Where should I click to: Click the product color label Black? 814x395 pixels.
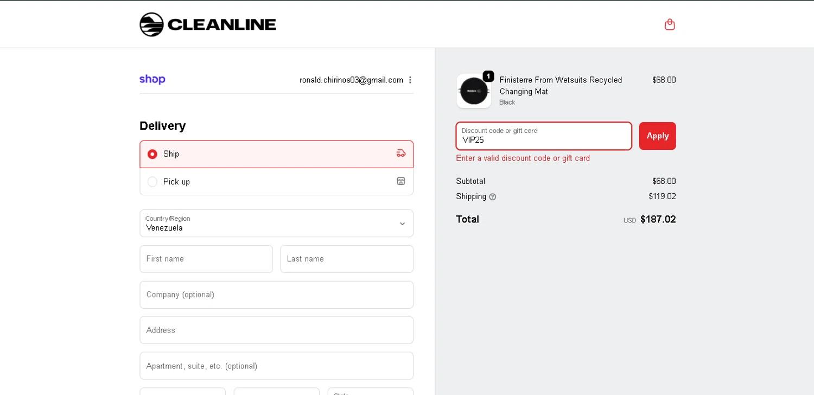click(x=507, y=103)
